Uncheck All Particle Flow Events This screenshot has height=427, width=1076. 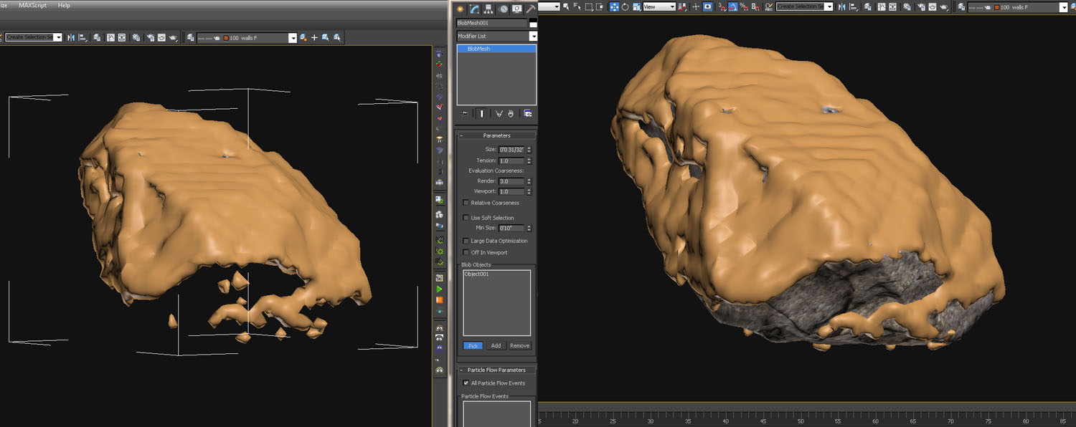click(466, 383)
